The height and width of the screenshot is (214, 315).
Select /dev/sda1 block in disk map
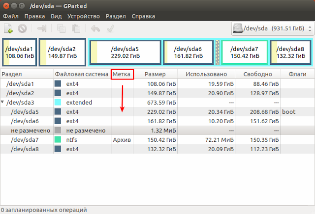20,53
